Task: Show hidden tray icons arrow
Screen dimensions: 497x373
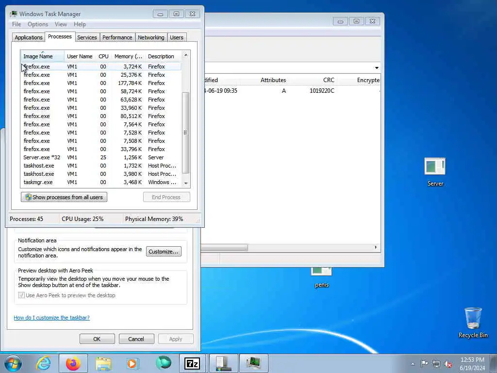Action: click(x=413, y=364)
